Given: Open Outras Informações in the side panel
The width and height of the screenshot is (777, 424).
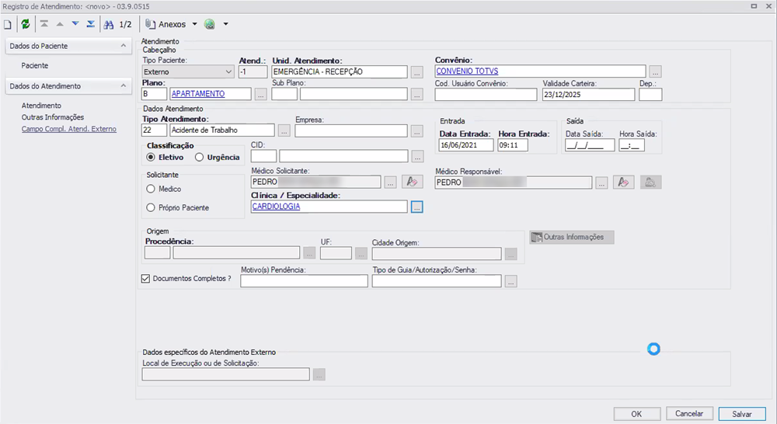Looking at the screenshot, I should tap(53, 117).
